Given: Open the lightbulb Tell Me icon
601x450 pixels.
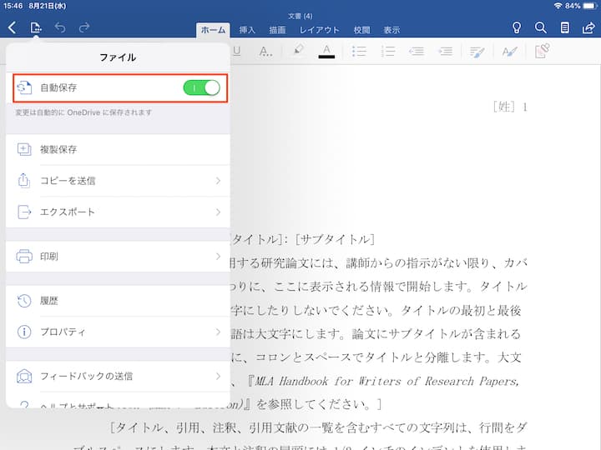Looking at the screenshot, I should [x=517, y=27].
